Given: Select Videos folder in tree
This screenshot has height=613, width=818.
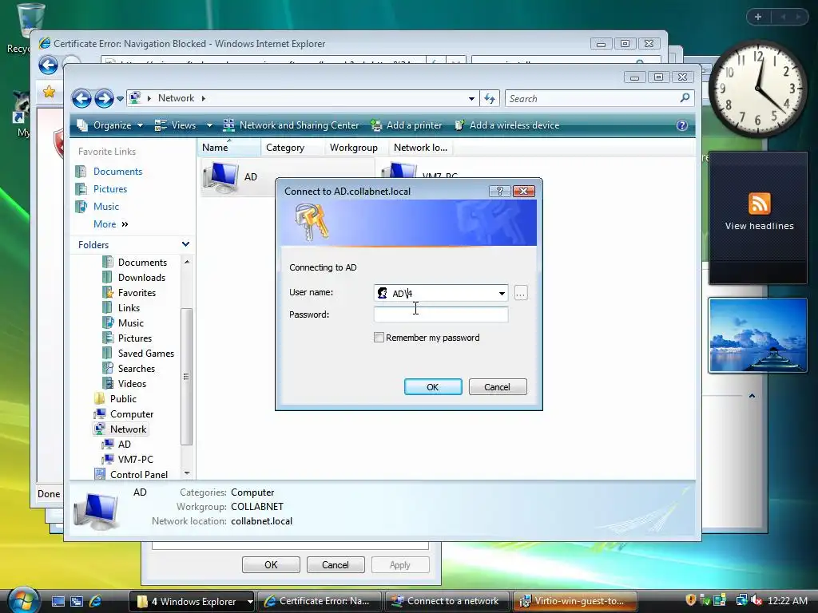Looking at the screenshot, I should pyautogui.click(x=132, y=383).
